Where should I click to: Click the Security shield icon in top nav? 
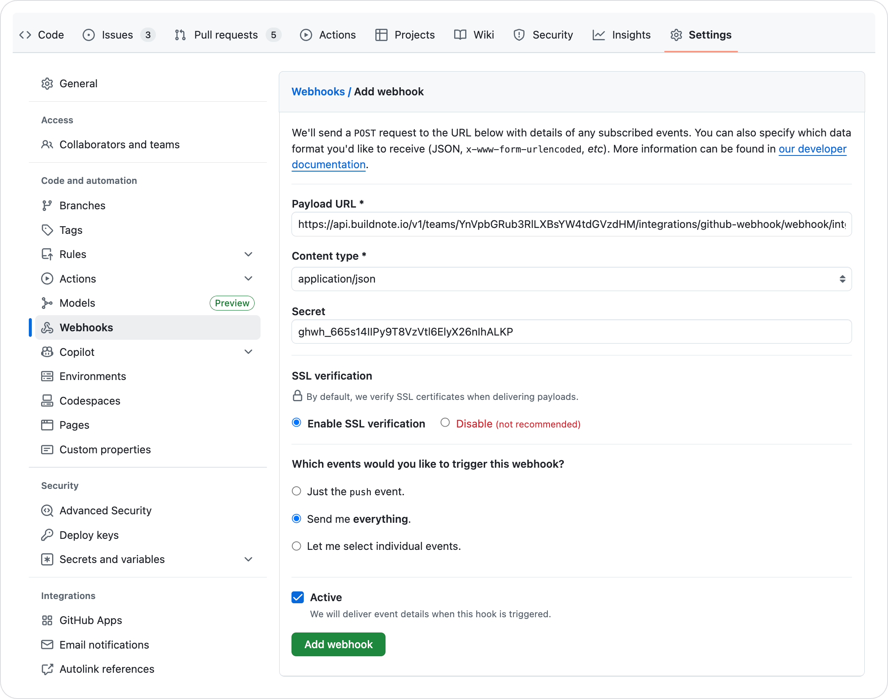519,35
